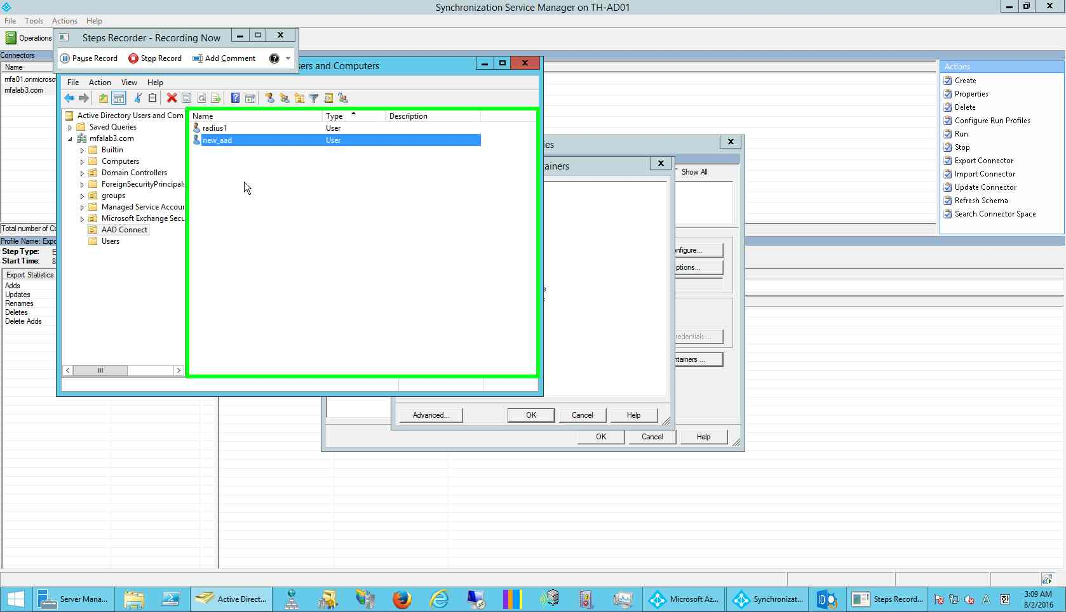
Task: Open the File menu in Users and Computers
Action: [73, 83]
